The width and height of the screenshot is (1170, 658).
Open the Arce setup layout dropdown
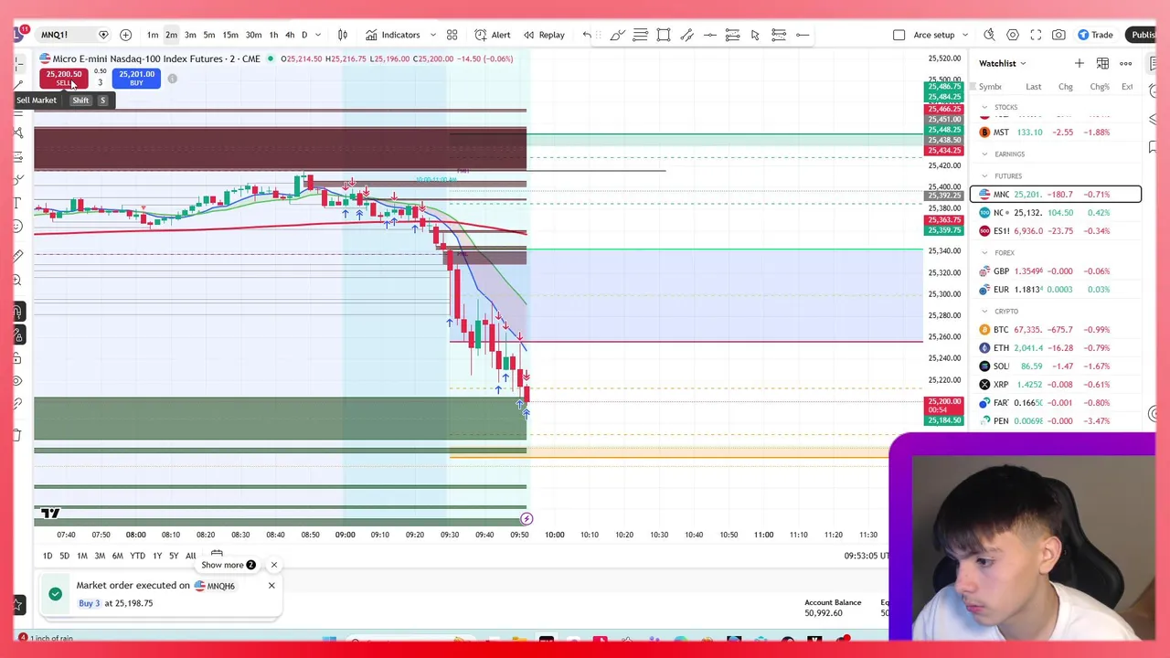point(941,35)
